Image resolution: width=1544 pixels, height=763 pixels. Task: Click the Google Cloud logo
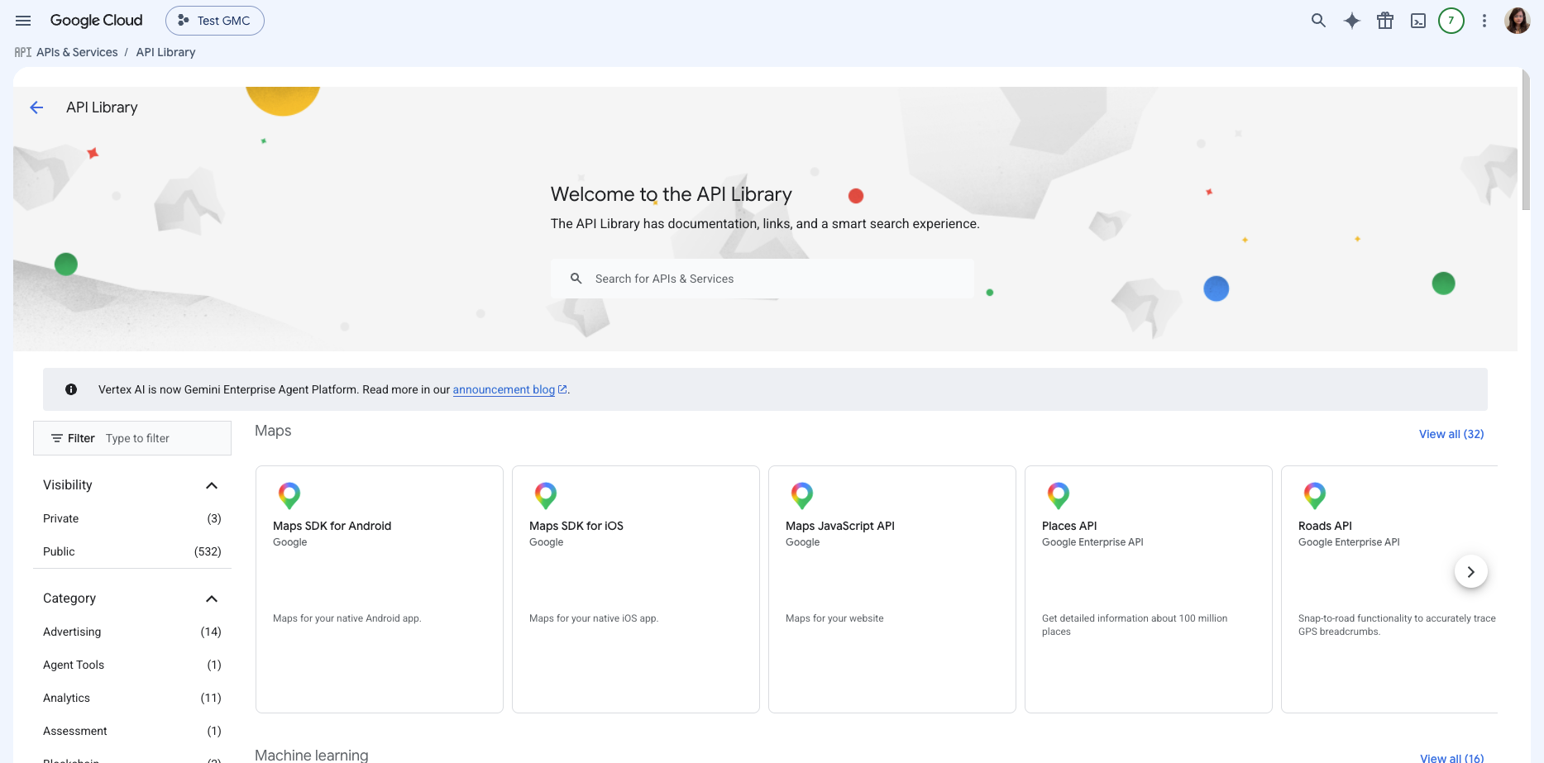click(x=96, y=21)
